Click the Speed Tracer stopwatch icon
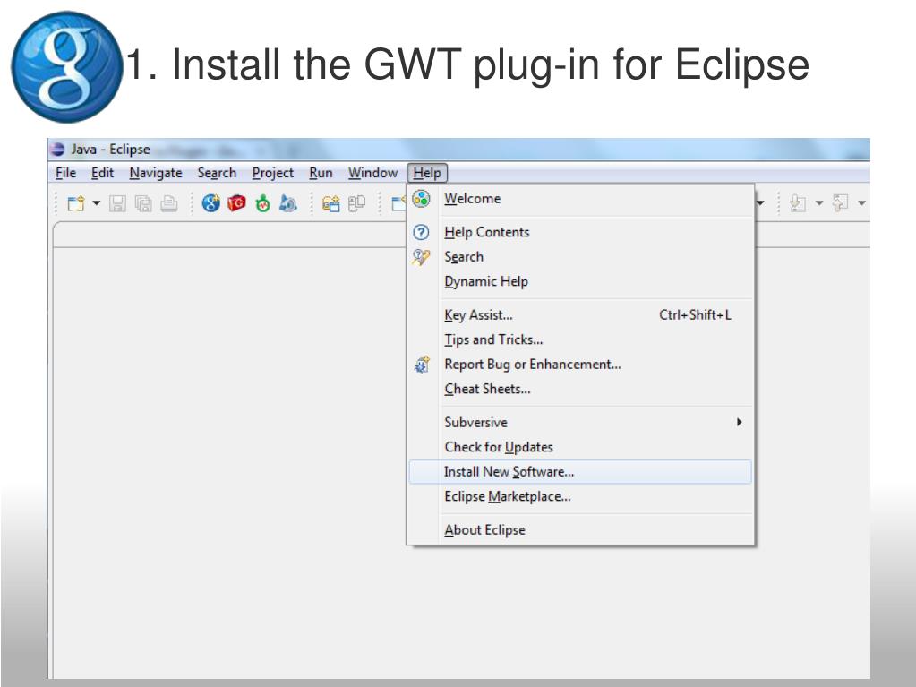 point(262,204)
